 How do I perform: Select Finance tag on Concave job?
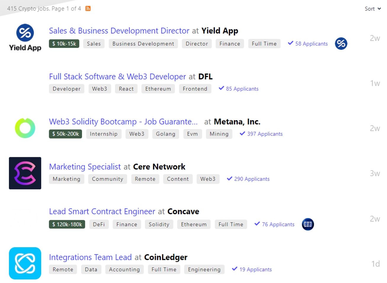click(x=127, y=224)
